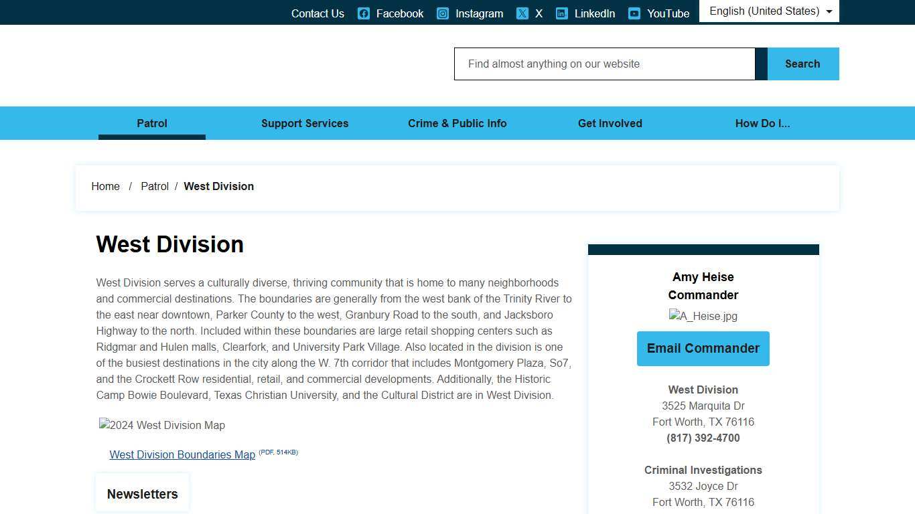This screenshot has width=915, height=514.
Task: Open the Support Services menu
Action: tap(305, 123)
